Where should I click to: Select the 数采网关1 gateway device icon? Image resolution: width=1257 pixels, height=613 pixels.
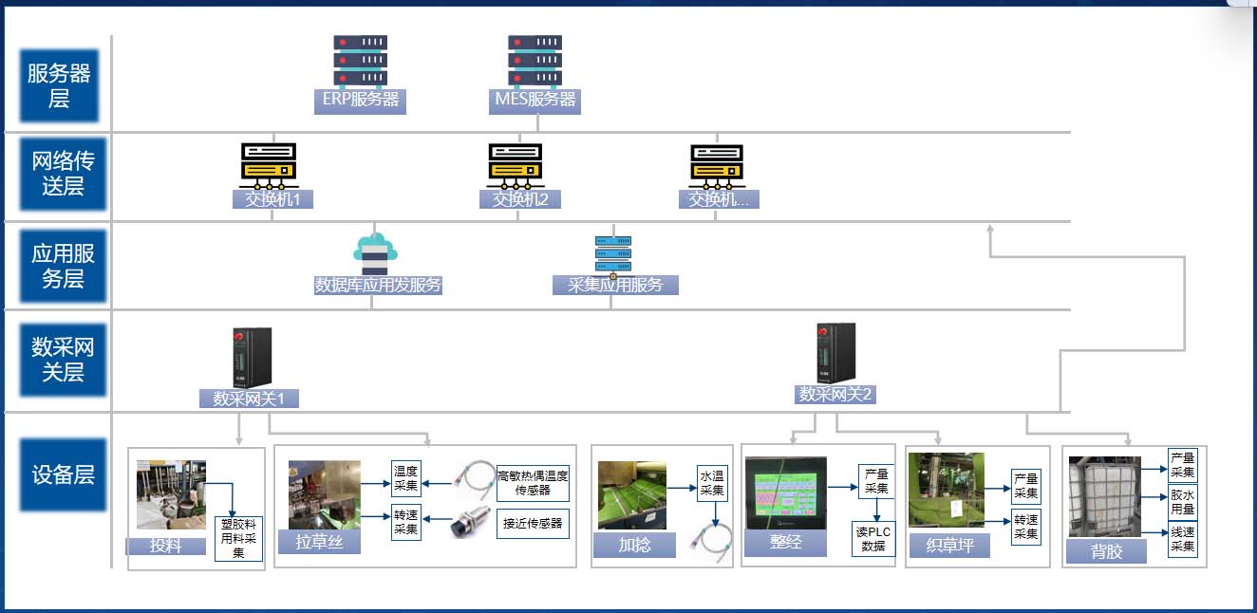coord(252,356)
